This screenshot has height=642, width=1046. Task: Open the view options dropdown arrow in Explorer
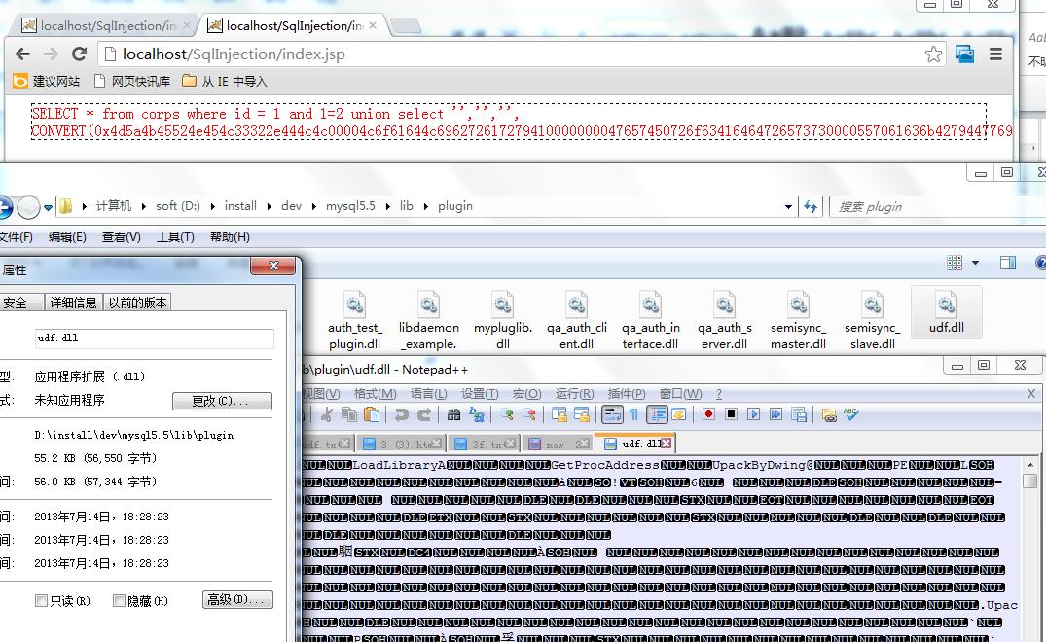975,263
